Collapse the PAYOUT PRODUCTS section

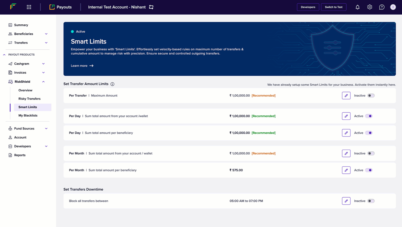(x=4, y=55)
